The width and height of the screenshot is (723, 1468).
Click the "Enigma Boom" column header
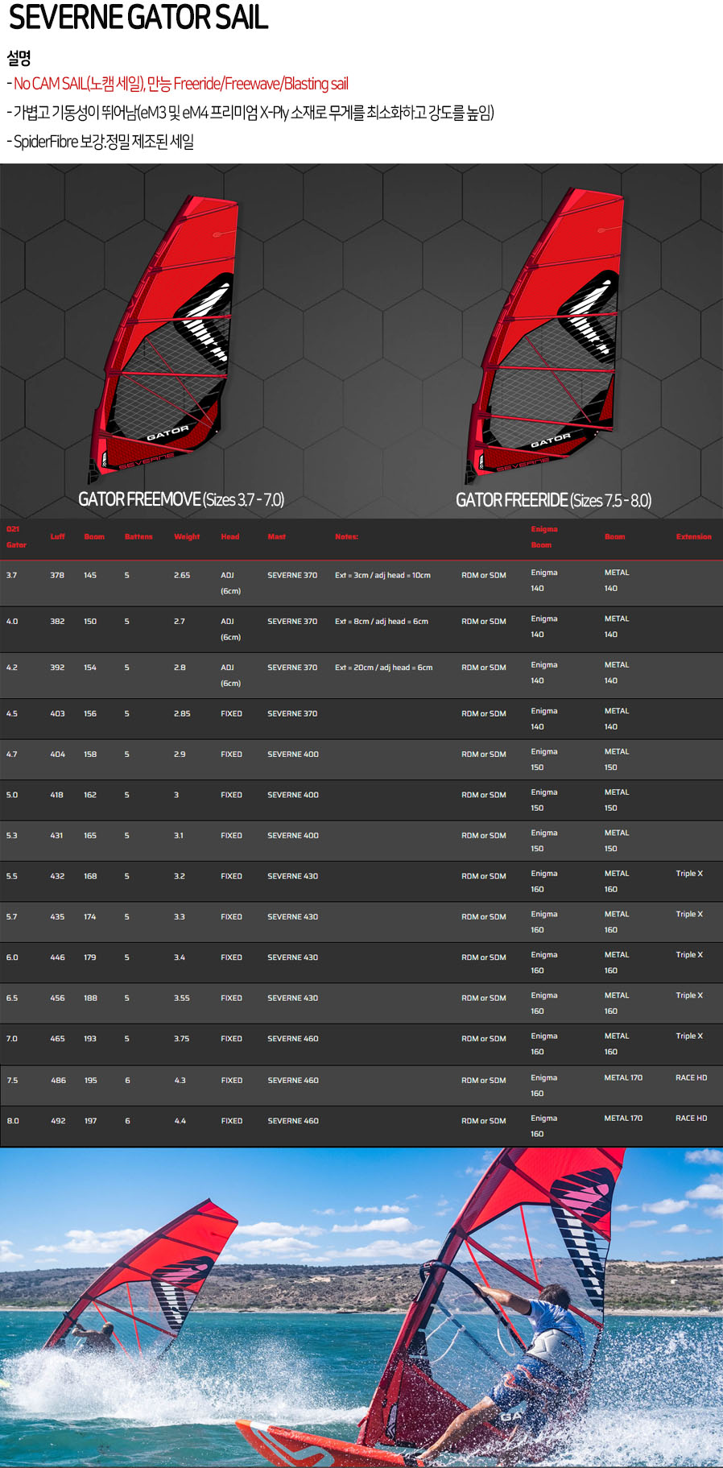pyautogui.click(x=544, y=537)
